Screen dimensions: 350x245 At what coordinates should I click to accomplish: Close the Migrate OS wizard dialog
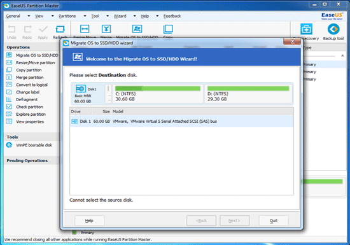[292, 41]
